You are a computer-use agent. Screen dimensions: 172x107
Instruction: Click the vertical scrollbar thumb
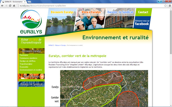point(171,32)
